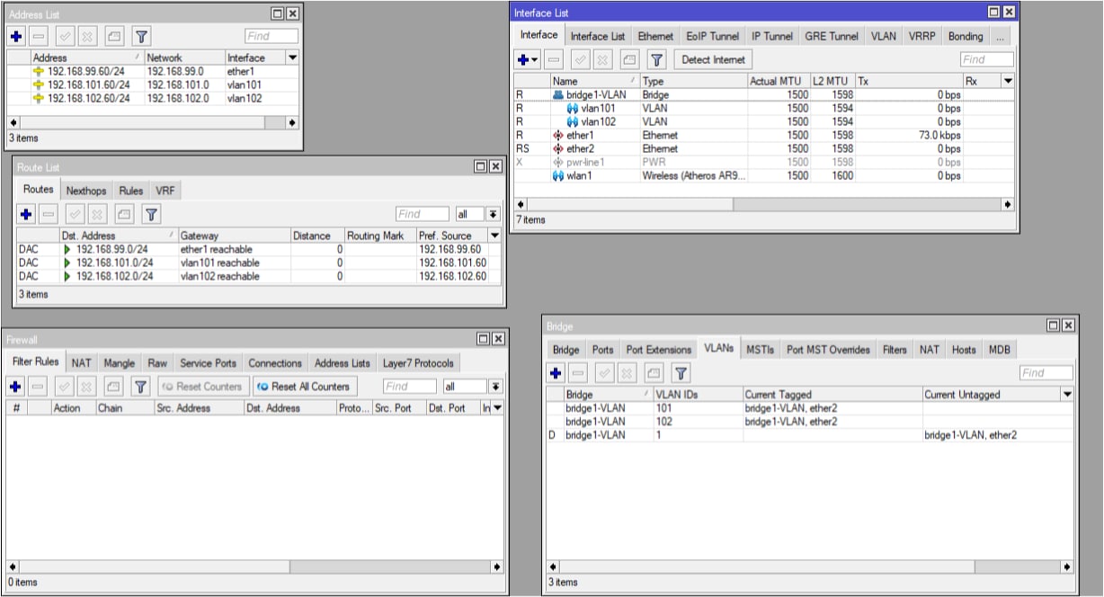The image size is (1104, 597).
Task: Show more tabs in Interface List window
Action: click(1001, 37)
